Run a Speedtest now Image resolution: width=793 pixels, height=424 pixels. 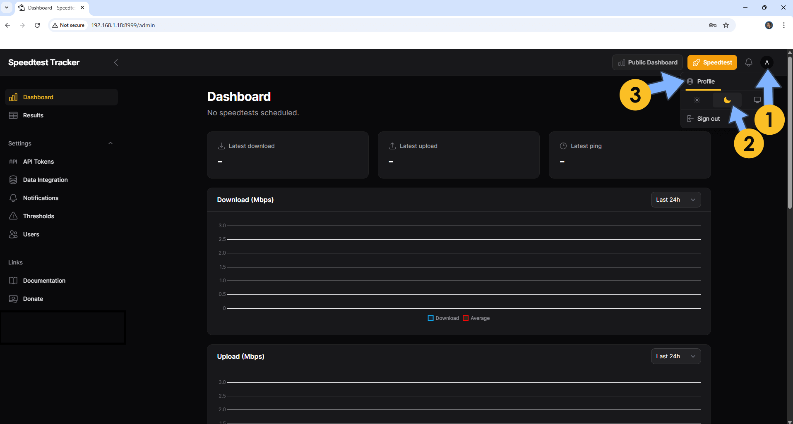click(712, 62)
